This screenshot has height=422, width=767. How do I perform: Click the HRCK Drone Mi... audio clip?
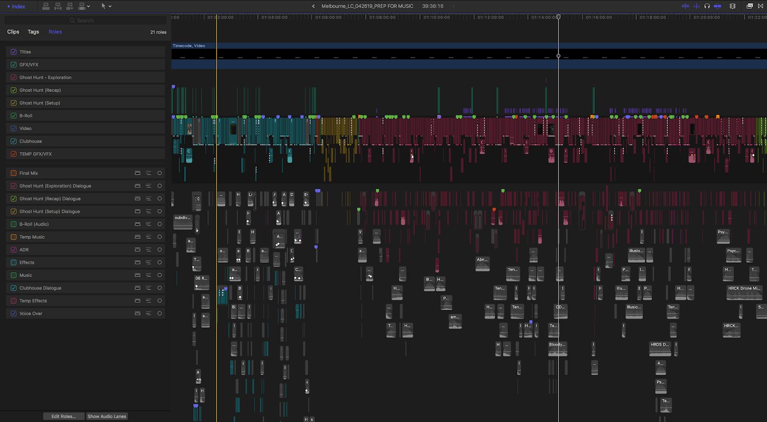coord(744,292)
